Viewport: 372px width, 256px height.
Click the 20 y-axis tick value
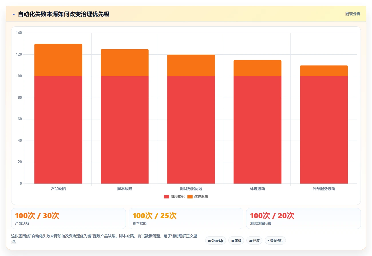(20, 162)
